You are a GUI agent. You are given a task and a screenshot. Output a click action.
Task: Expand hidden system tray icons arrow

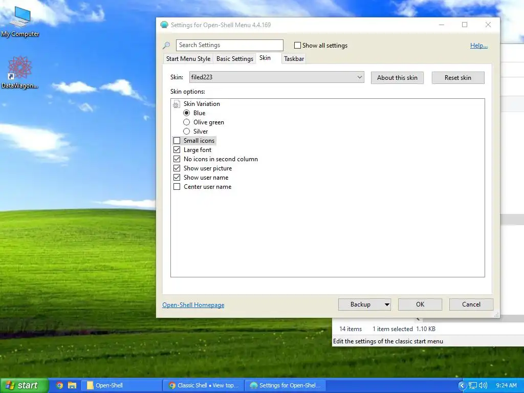[462, 386]
